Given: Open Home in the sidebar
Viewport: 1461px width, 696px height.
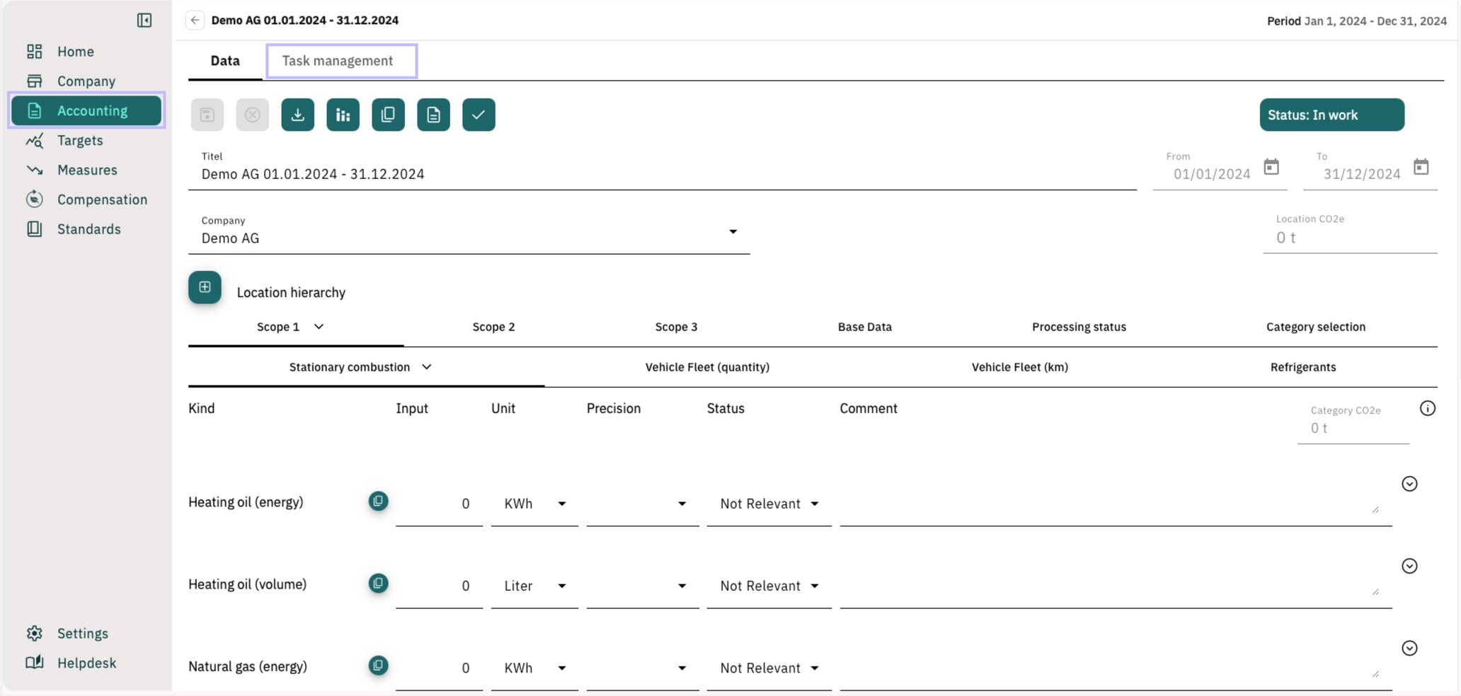Looking at the screenshot, I should [86, 52].
